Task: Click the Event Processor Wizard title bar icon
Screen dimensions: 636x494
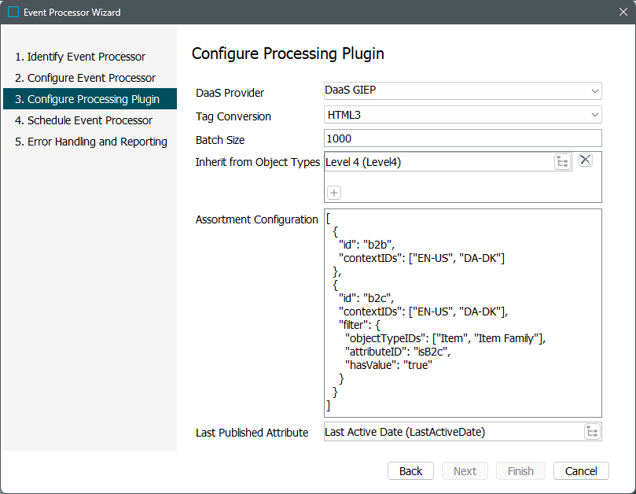Action: [x=13, y=13]
